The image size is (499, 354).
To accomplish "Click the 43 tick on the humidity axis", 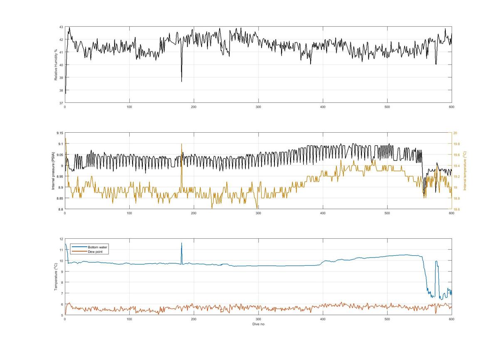I will point(61,27).
